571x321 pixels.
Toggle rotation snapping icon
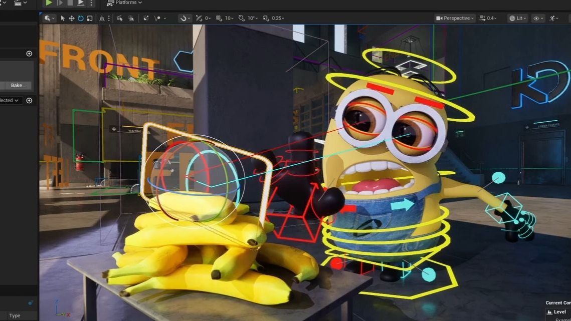(241, 18)
